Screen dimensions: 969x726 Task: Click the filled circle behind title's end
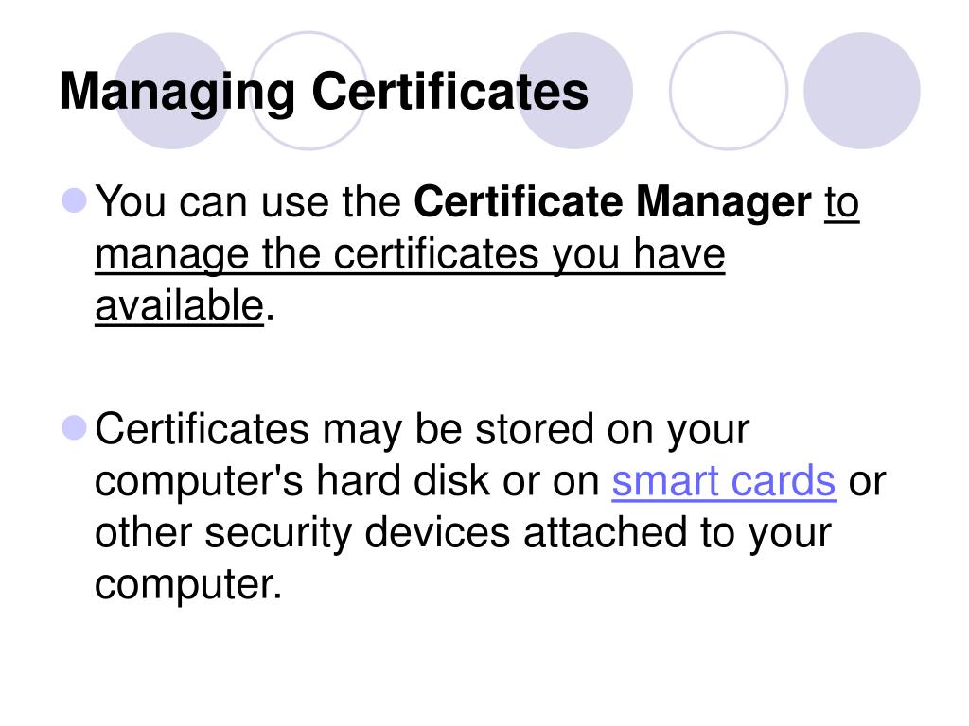(x=574, y=91)
